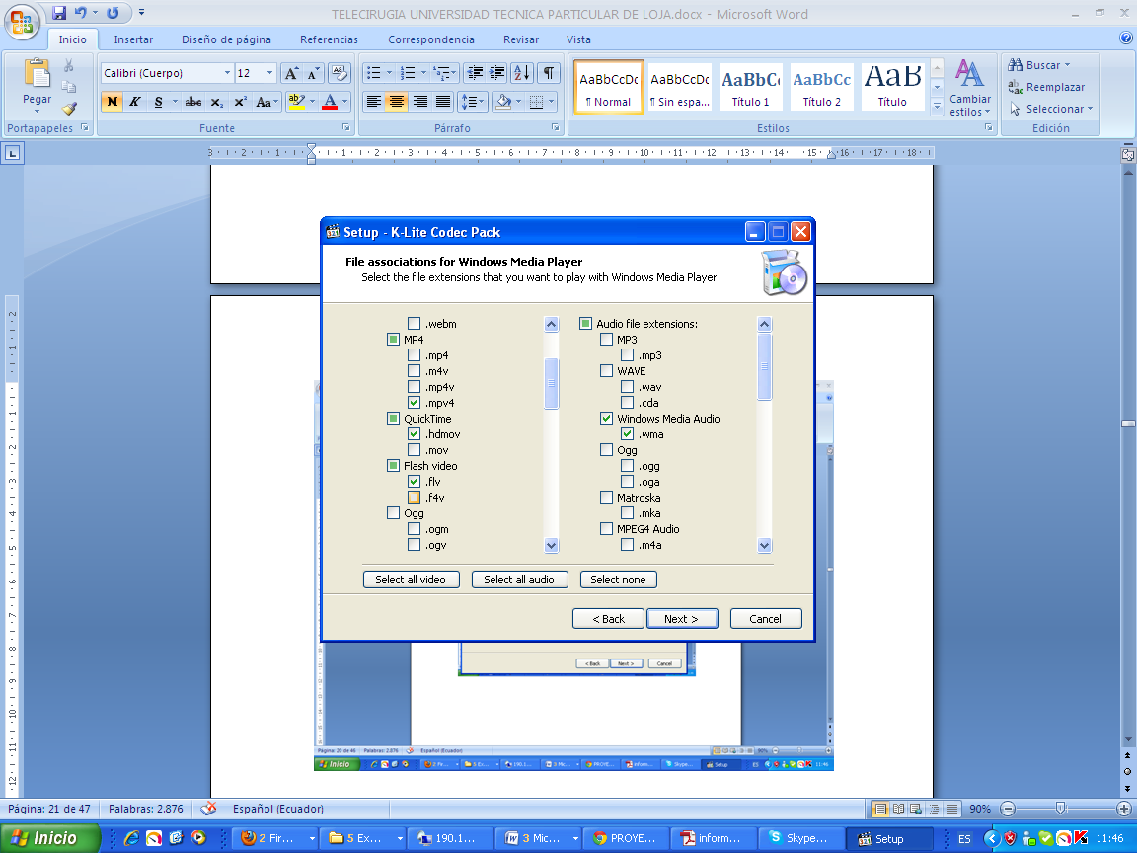Viewport: 1137px width, 853px height.
Task: Expand the styles gallery more arrow
Action: 936,106
